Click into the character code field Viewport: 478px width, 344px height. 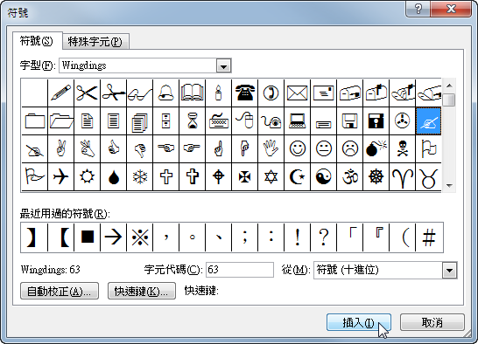(240, 270)
